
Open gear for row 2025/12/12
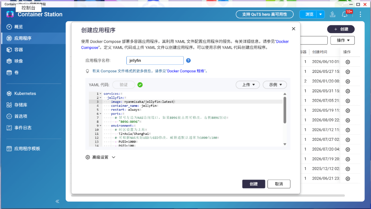348,169
